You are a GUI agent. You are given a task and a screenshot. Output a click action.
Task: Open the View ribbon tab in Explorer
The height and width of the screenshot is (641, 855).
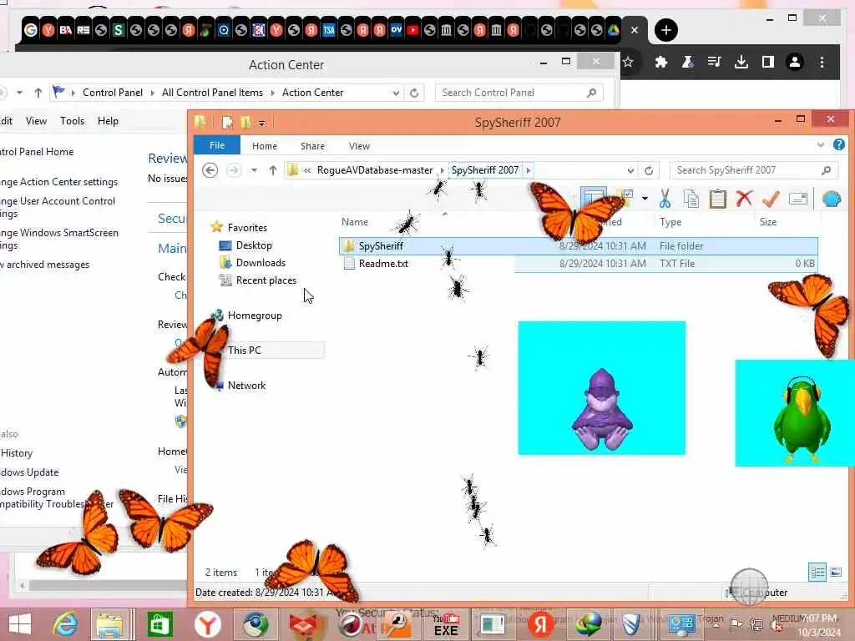[359, 146]
